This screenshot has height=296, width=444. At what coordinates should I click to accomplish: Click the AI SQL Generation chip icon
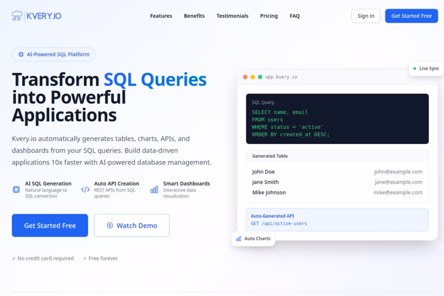(x=16, y=189)
